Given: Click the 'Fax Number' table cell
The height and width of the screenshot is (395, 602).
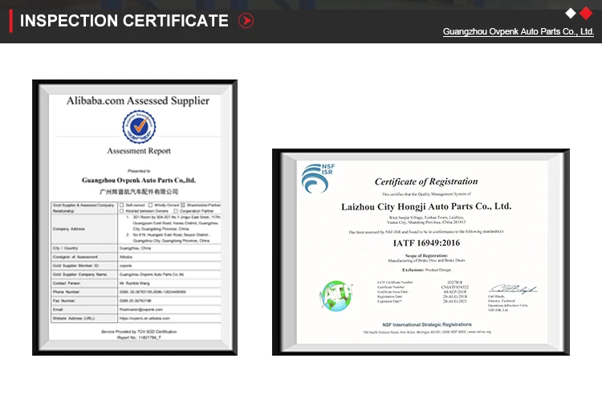Looking at the screenshot, I should [84, 300].
